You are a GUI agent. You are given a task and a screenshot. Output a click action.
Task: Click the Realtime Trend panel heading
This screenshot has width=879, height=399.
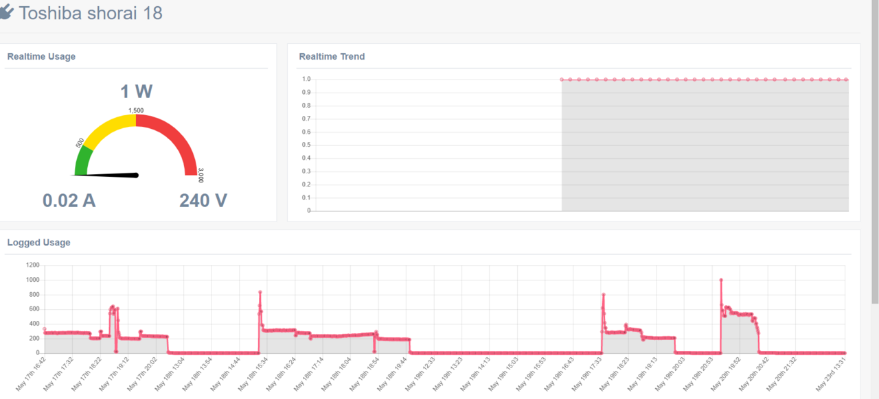tap(332, 56)
